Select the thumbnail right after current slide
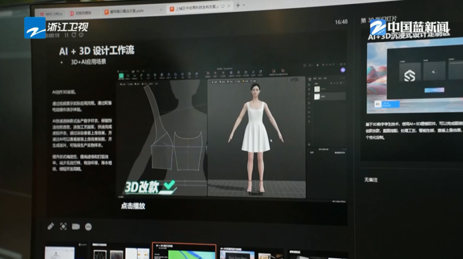The image size is (463, 259). point(251,253)
